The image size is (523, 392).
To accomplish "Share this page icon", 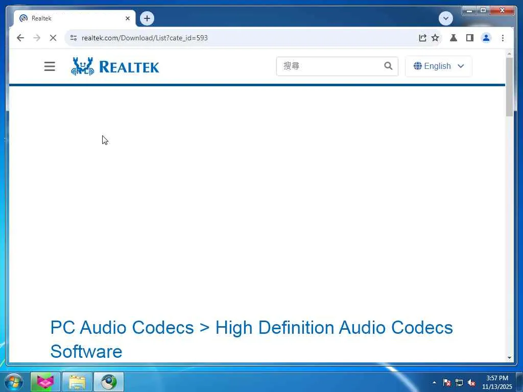I will tap(422, 38).
